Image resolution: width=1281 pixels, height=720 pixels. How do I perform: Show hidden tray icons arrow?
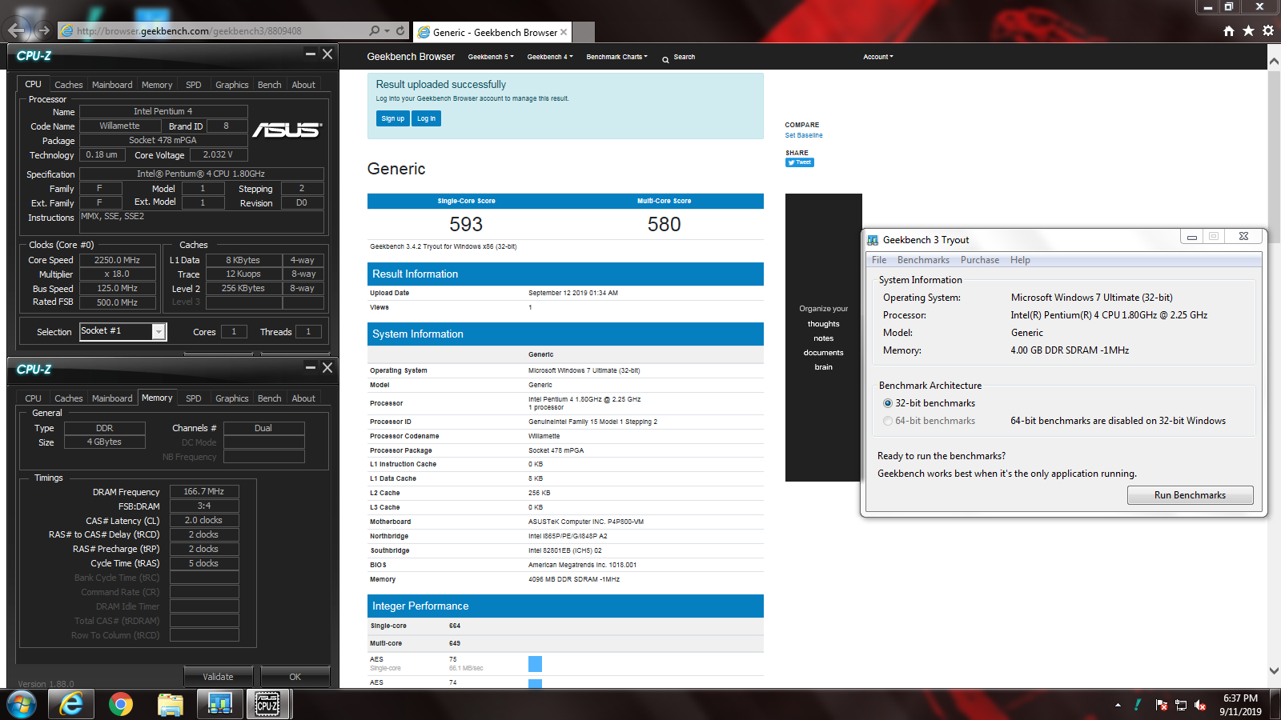(1118, 705)
